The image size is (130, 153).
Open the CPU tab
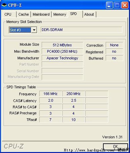[9, 14]
